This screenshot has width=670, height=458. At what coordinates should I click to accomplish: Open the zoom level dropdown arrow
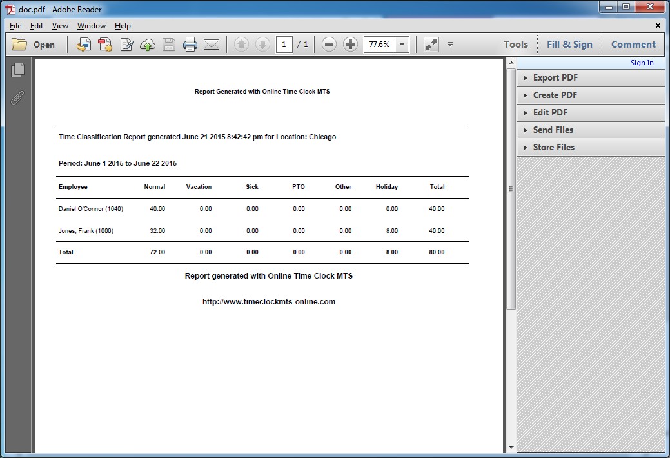(402, 44)
